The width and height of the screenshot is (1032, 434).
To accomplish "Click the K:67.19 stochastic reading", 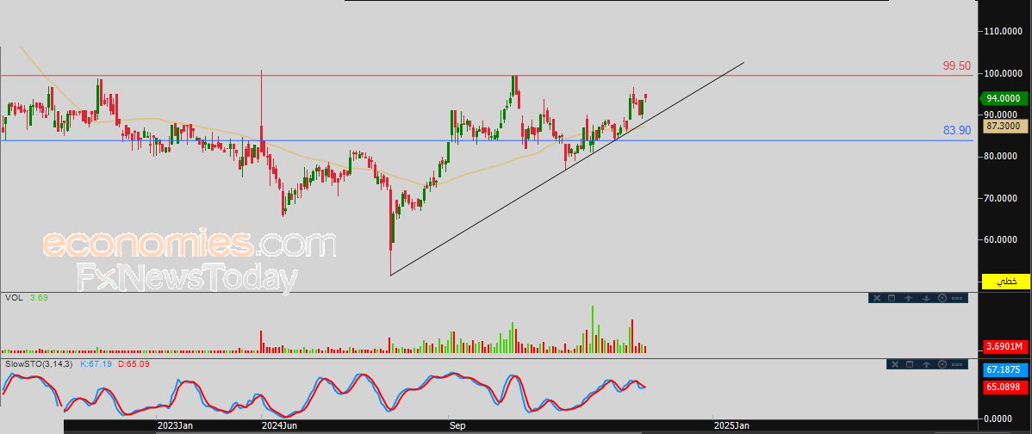I will pyautogui.click(x=96, y=363).
